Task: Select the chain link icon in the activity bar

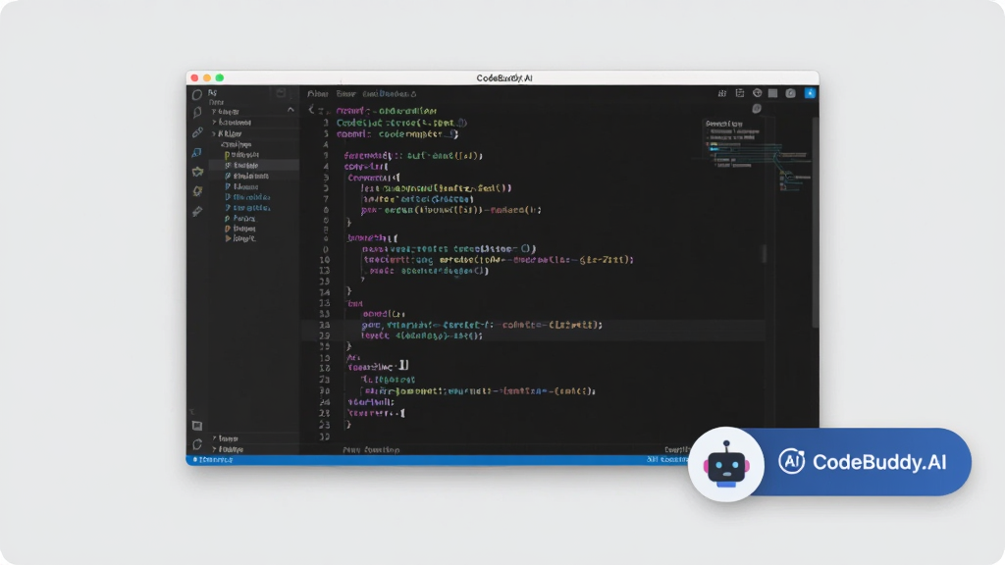Action: point(197,132)
